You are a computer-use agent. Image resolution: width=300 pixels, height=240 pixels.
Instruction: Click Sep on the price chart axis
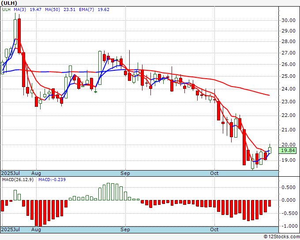[x=125, y=173]
